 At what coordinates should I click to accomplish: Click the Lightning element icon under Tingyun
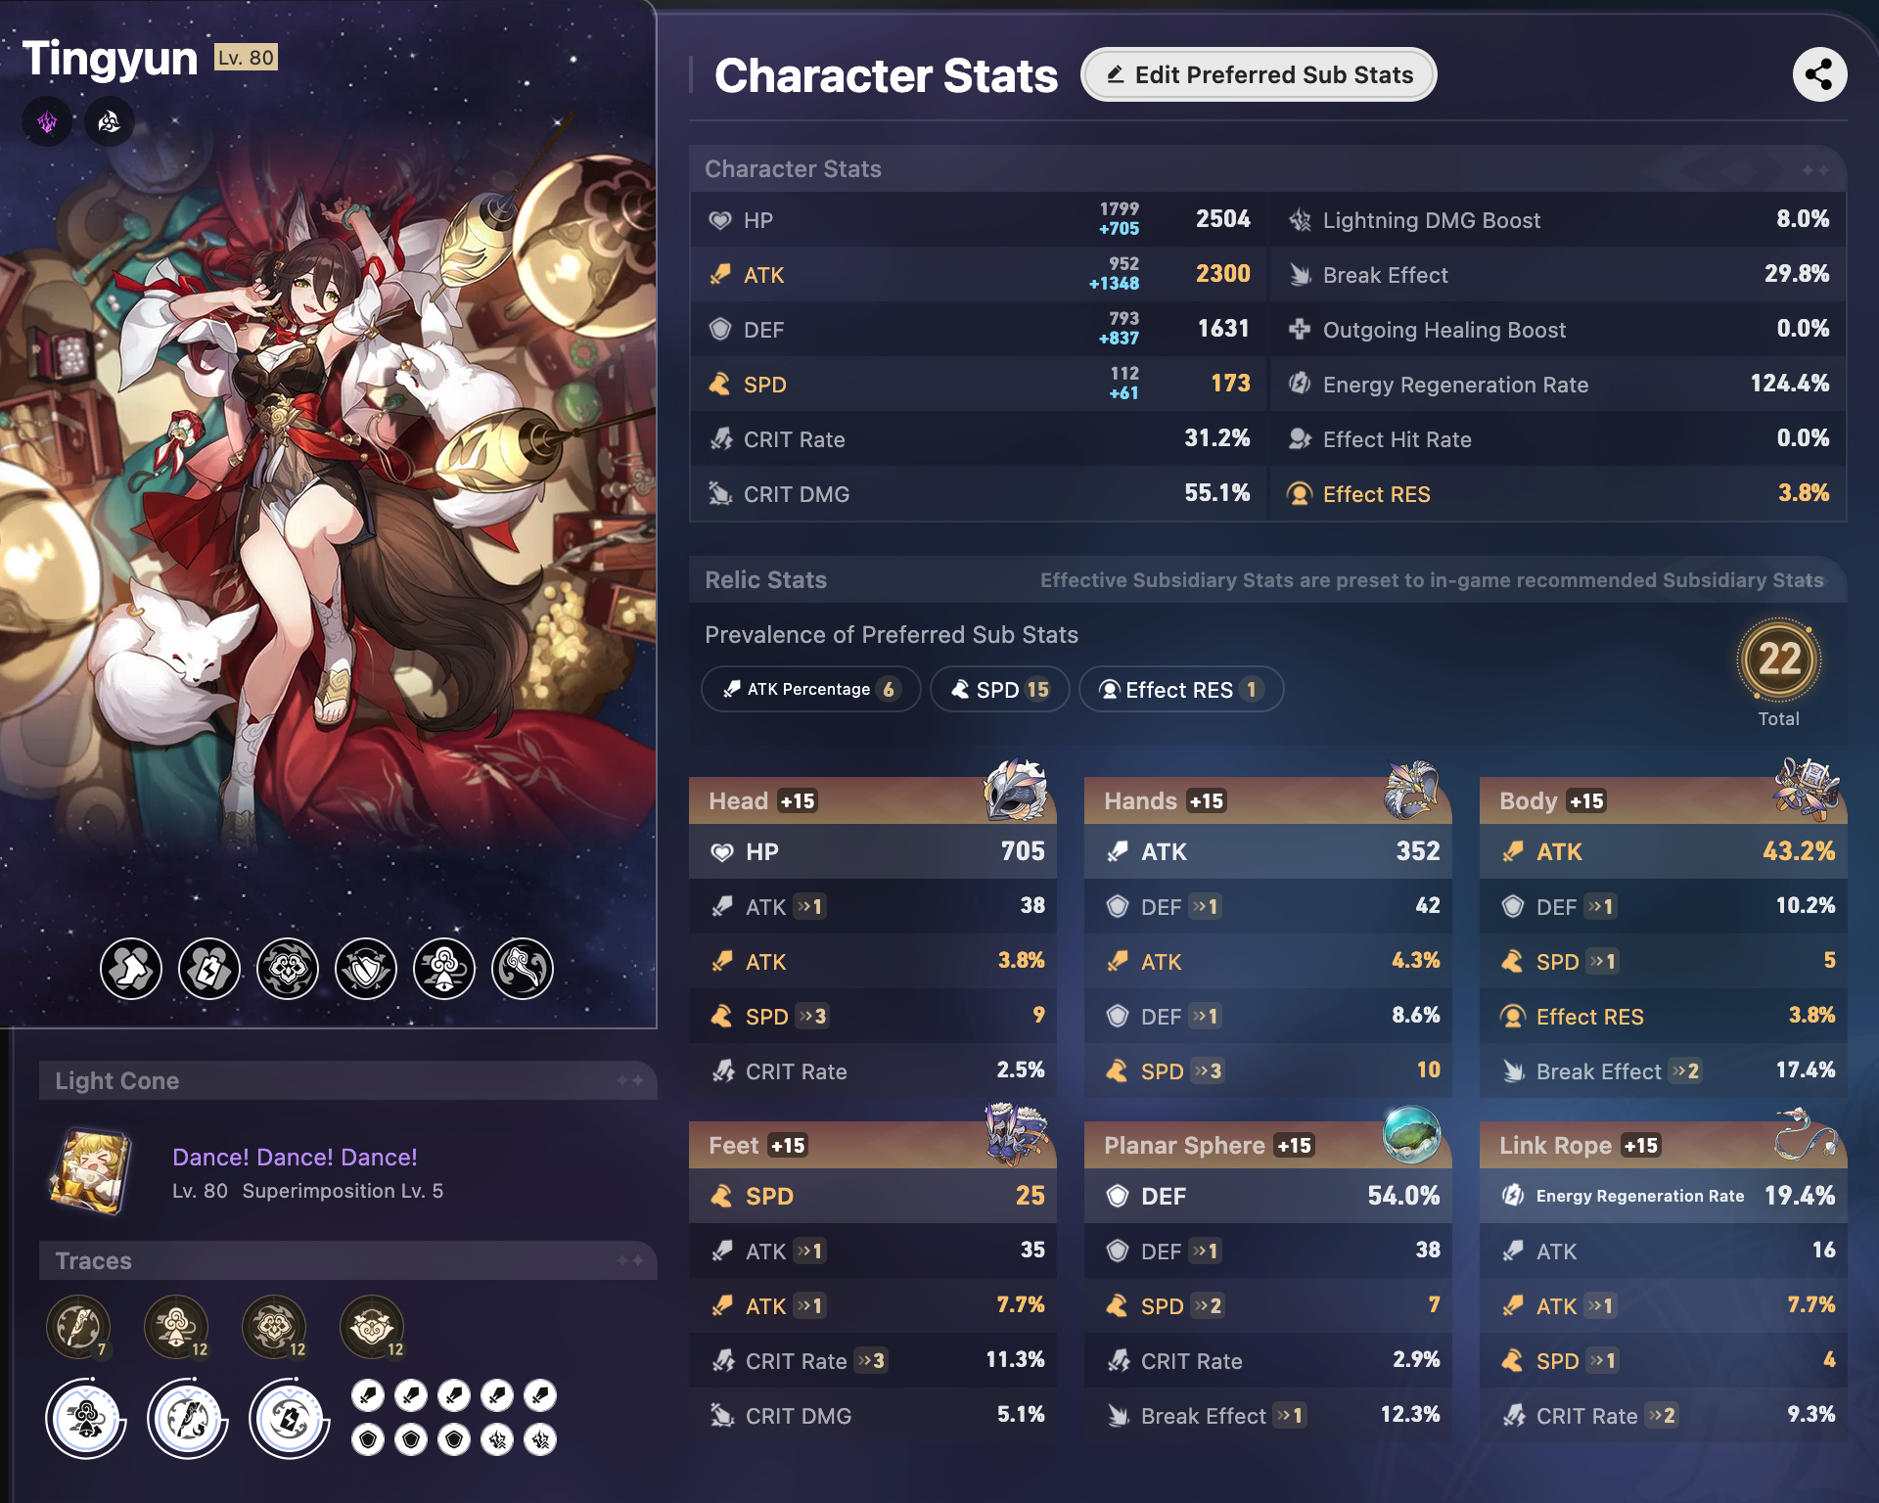(x=47, y=121)
